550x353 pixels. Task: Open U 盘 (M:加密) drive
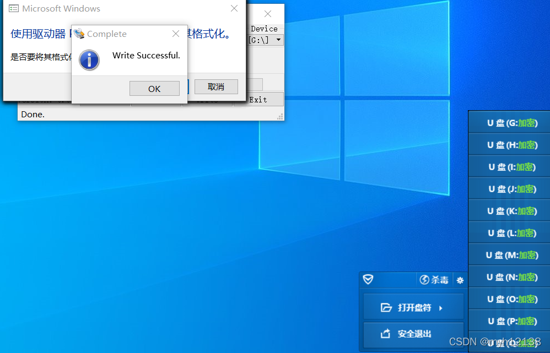point(509,255)
